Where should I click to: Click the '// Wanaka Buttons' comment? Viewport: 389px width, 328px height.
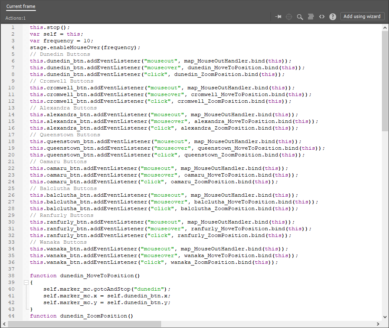click(x=58, y=242)
